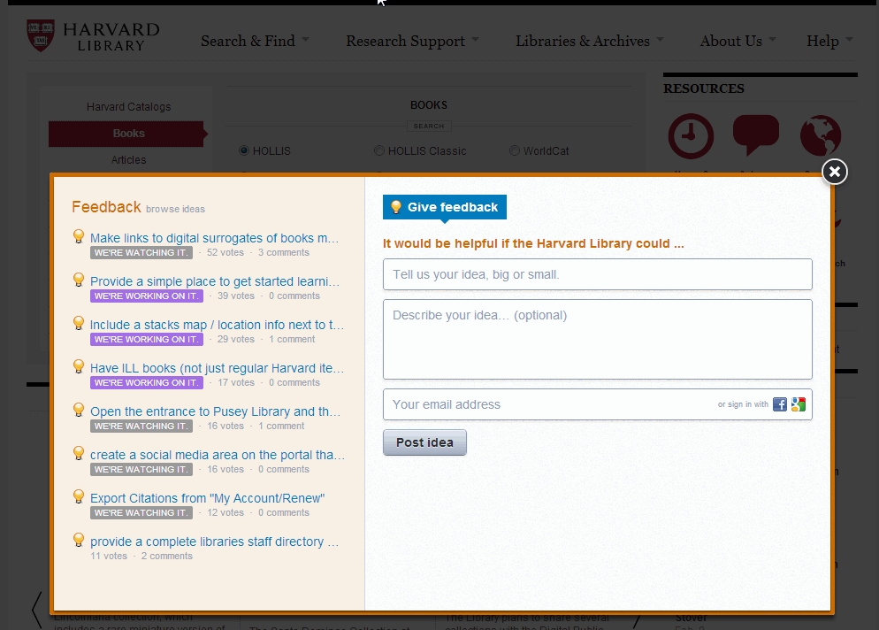Click the speech bubble icon in Resources
The image size is (879, 630).
pyautogui.click(x=756, y=134)
